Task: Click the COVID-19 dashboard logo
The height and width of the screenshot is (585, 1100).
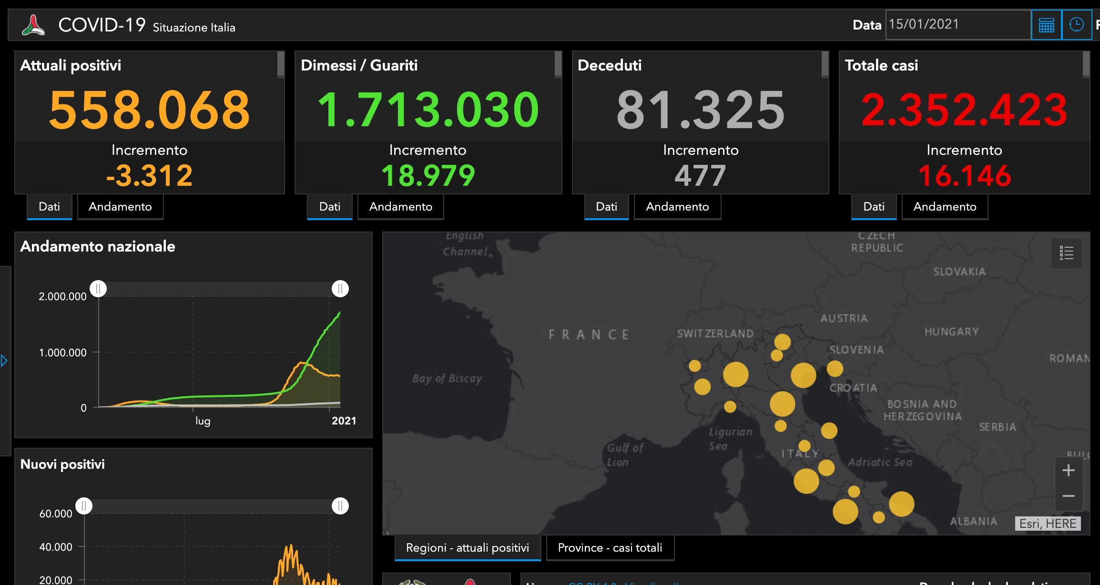Action: pos(33,25)
